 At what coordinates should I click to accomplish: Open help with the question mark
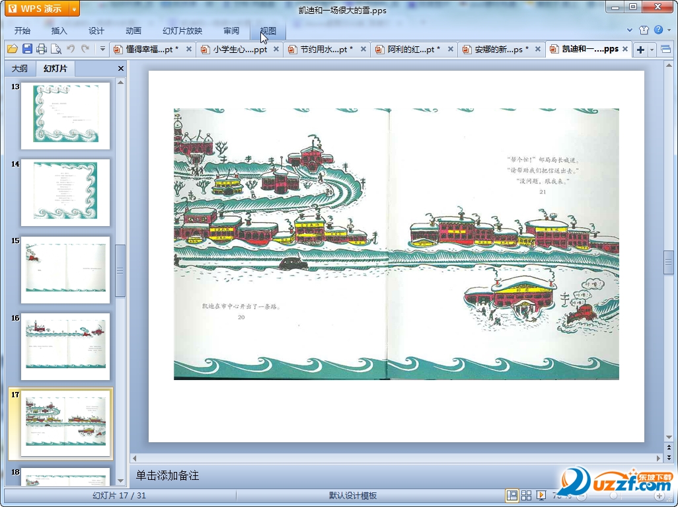659,30
